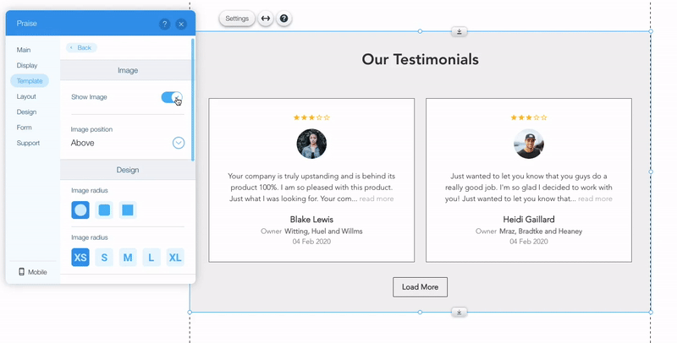Click the bottom section download handle icon
The height and width of the screenshot is (343, 677).
coord(459,312)
